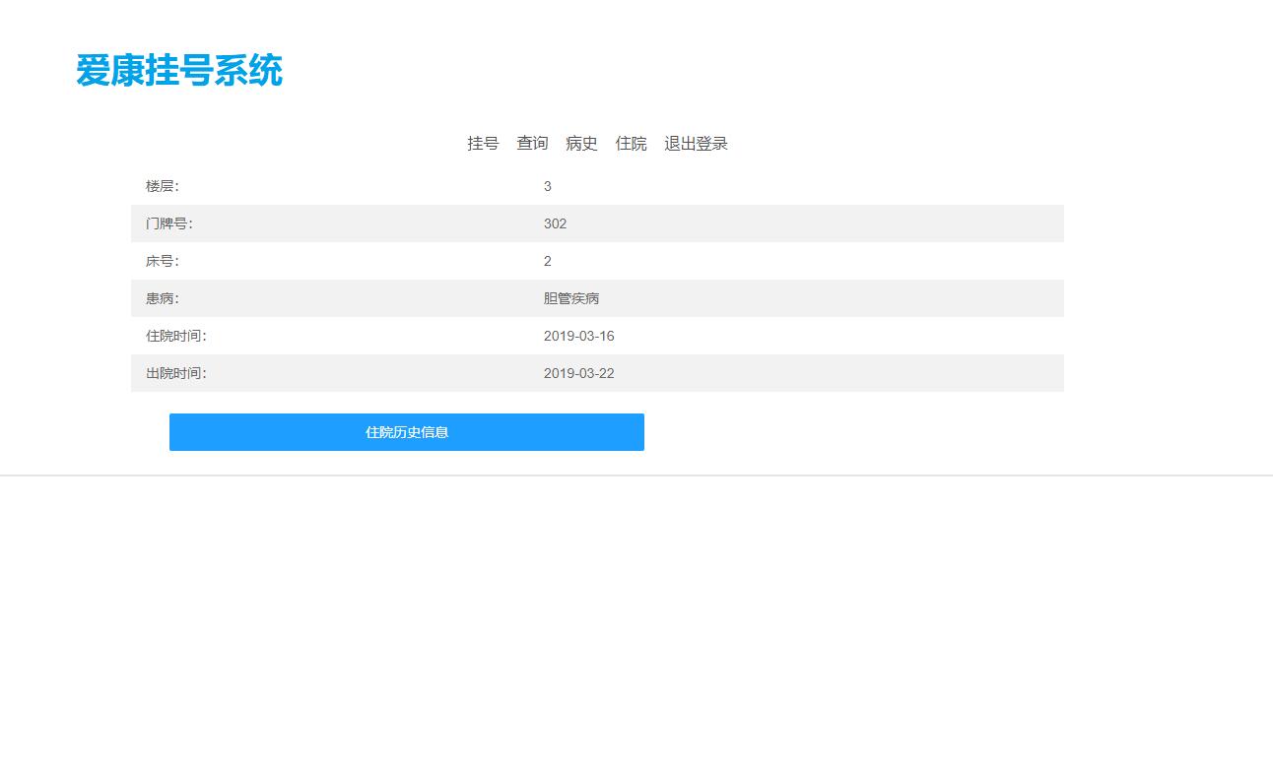Select the 楼层 row label
The width and height of the screenshot is (1273, 761).
160,186
